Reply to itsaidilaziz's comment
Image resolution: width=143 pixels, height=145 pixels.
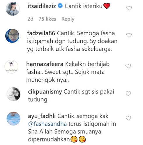(68, 19)
